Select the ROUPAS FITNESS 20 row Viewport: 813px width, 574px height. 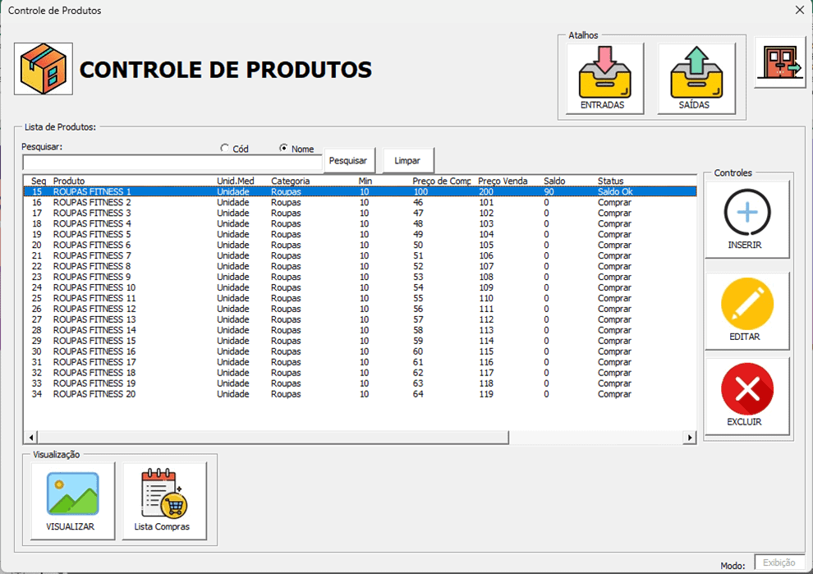pos(94,394)
